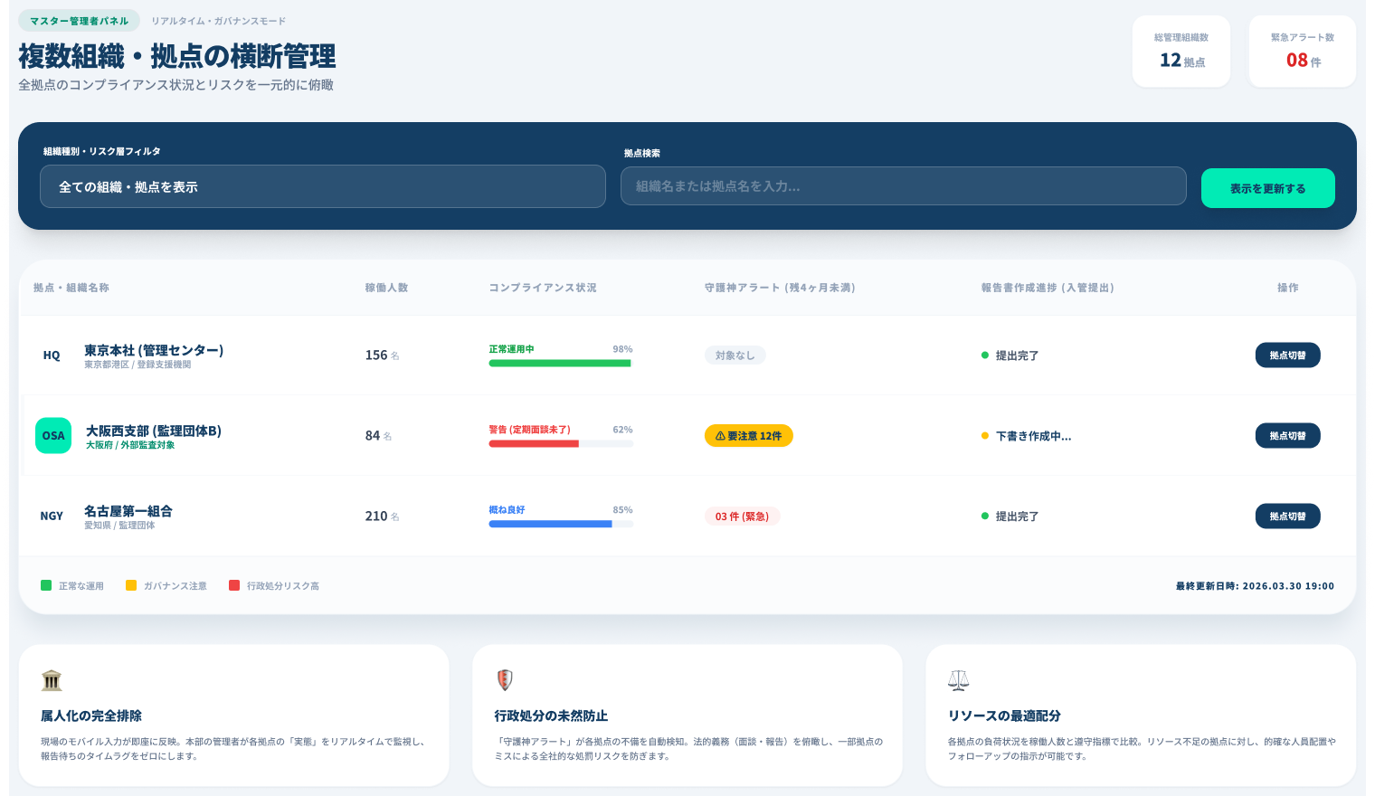This screenshot has height=796, width=1375.
Task: Click the HQ badge for Tokyo headquarters
Action: pyautogui.click(x=52, y=355)
